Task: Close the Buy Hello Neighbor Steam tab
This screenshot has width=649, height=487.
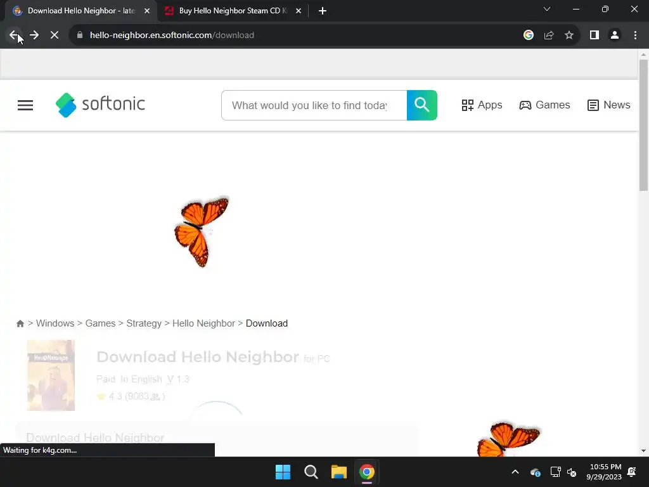Action: (x=299, y=11)
